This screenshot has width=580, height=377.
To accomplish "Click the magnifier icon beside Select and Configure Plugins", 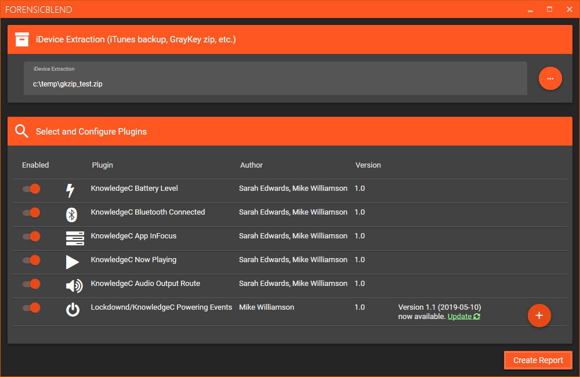I will pos(21,132).
